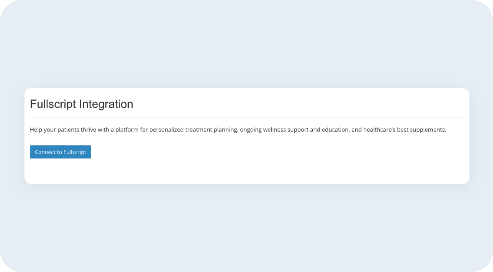Click the Fullscript Integration heading
493x272 pixels.
click(82, 104)
